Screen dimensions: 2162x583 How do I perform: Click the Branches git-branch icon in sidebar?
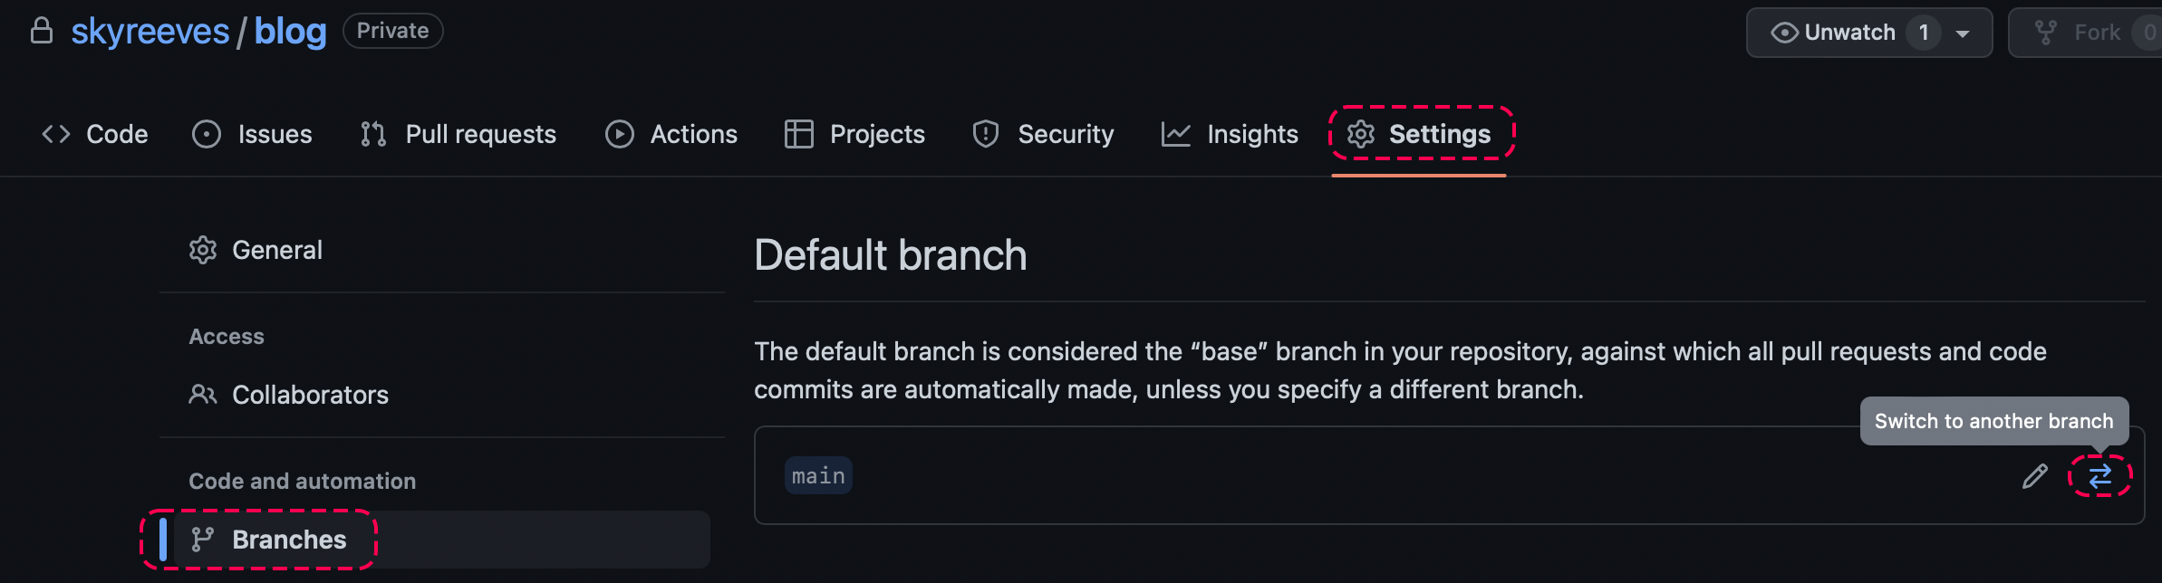click(x=202, y=540)
